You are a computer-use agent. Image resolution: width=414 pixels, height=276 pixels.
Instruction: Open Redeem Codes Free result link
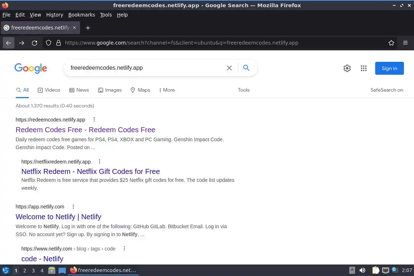pos(85,130)
